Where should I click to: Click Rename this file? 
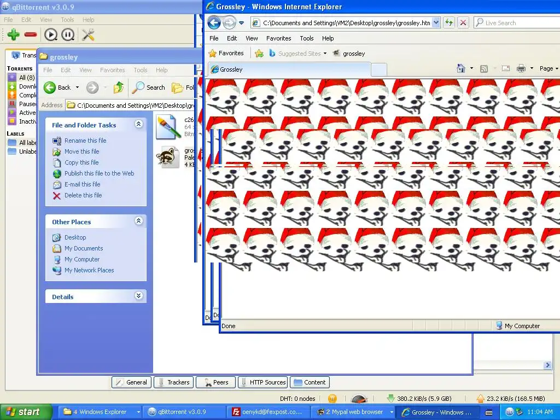85,141
